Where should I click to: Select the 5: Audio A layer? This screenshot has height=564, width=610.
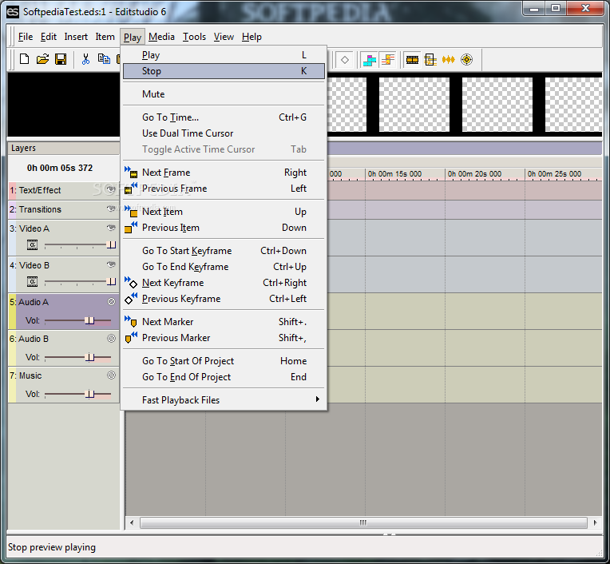(64, 312)
